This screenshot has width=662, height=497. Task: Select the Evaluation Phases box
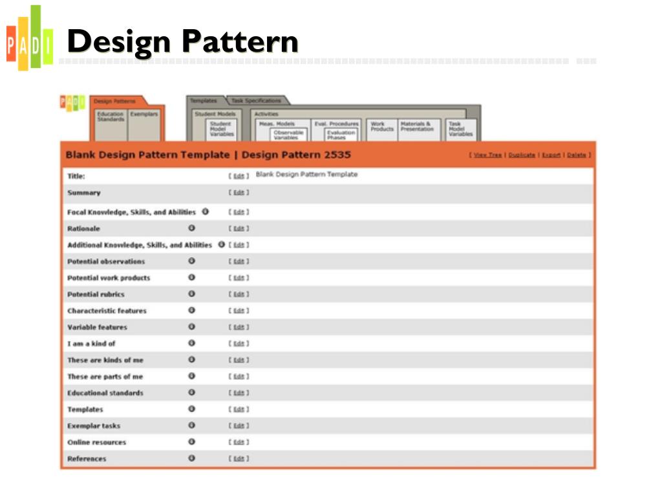341,135
